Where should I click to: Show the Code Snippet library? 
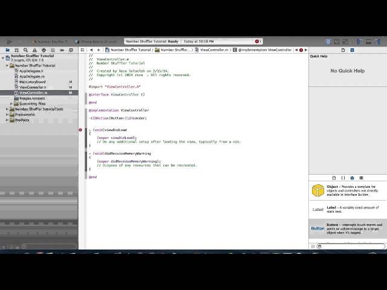pos(343,178)
